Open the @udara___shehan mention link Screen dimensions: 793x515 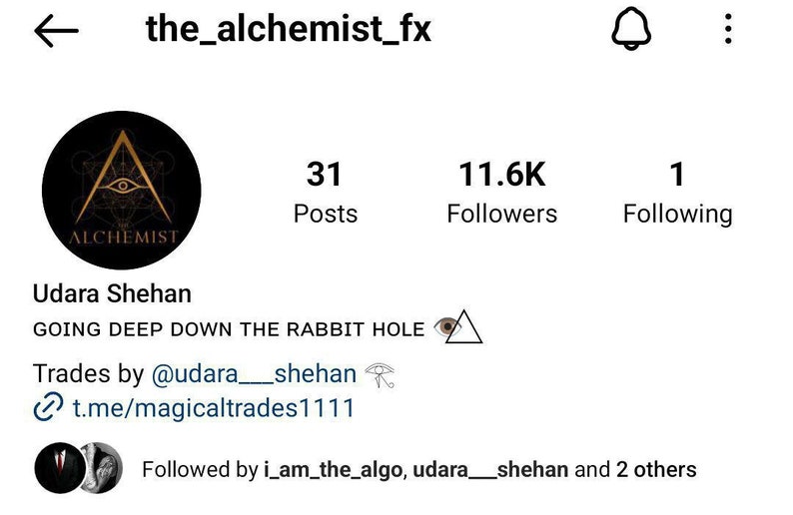click(254, 374)
